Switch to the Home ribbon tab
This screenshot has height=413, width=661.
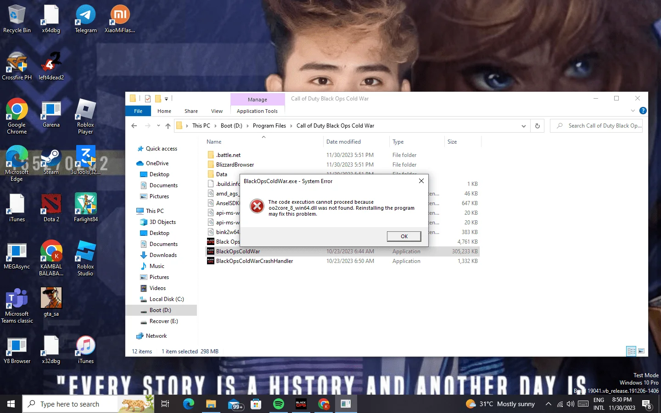[164, 111]
